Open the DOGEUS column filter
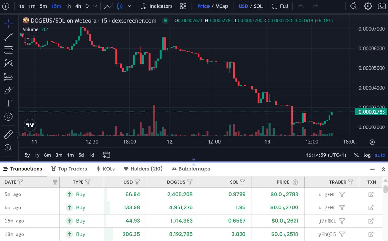The height and width of the screenshot is (241, 388). click(x=190, y=182)
